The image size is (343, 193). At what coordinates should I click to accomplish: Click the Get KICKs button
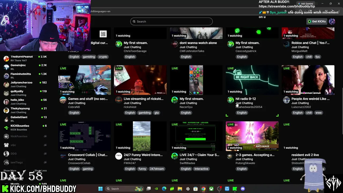pos(317,21)
